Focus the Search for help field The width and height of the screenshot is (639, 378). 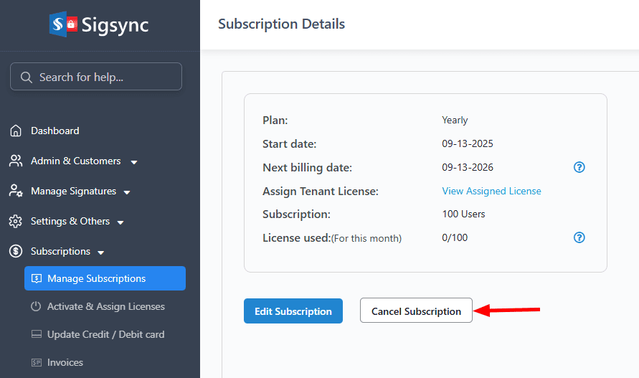tap(104, 77)
